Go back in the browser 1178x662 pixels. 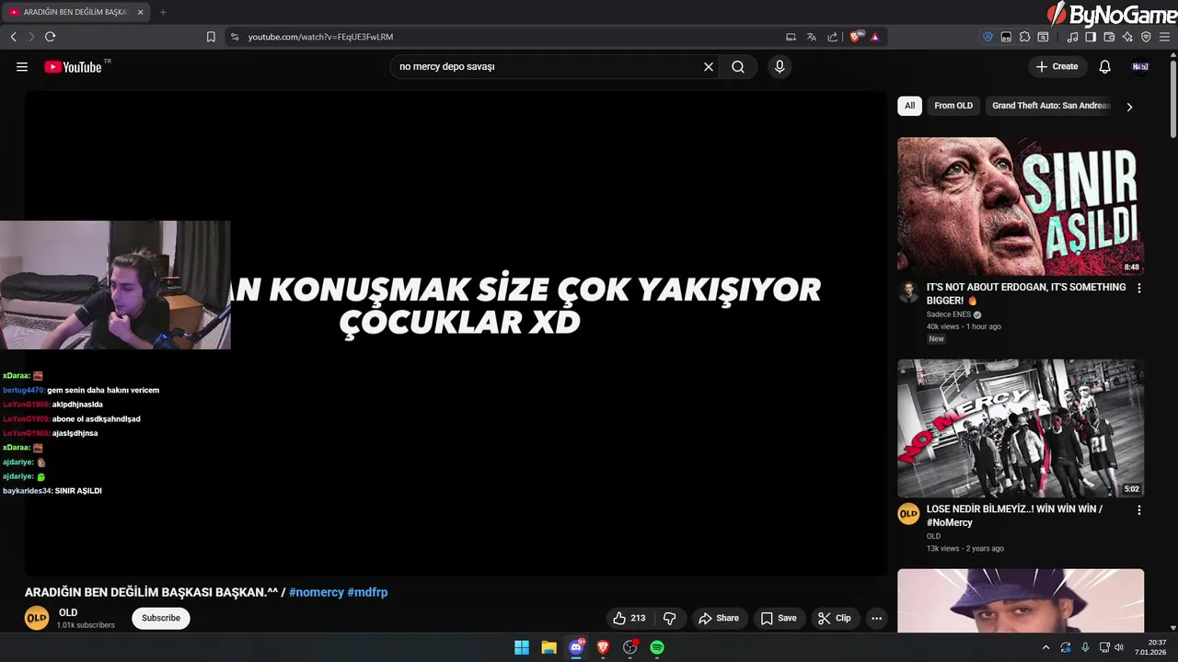[14, 37]
